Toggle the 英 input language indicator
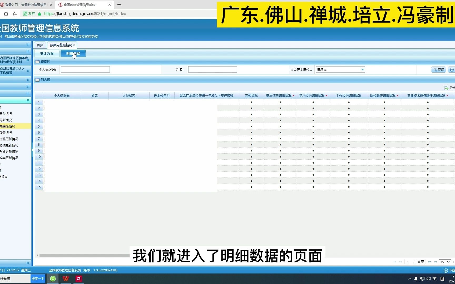This screenshot has height=284, width=455. 435,279
